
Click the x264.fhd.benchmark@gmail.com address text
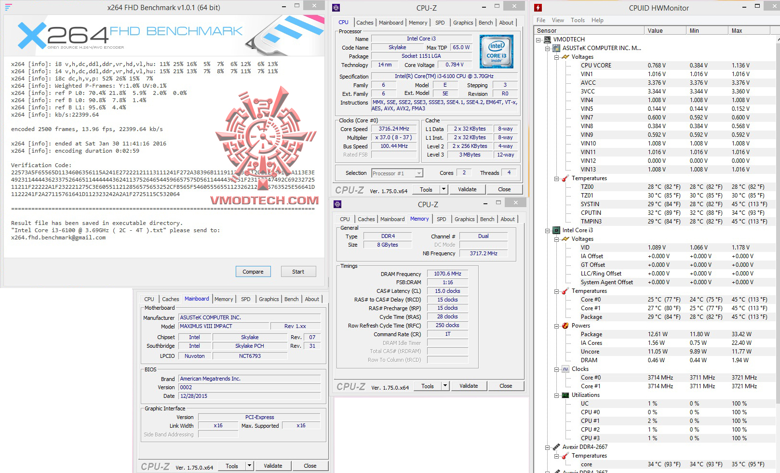[x=58, y=237]
